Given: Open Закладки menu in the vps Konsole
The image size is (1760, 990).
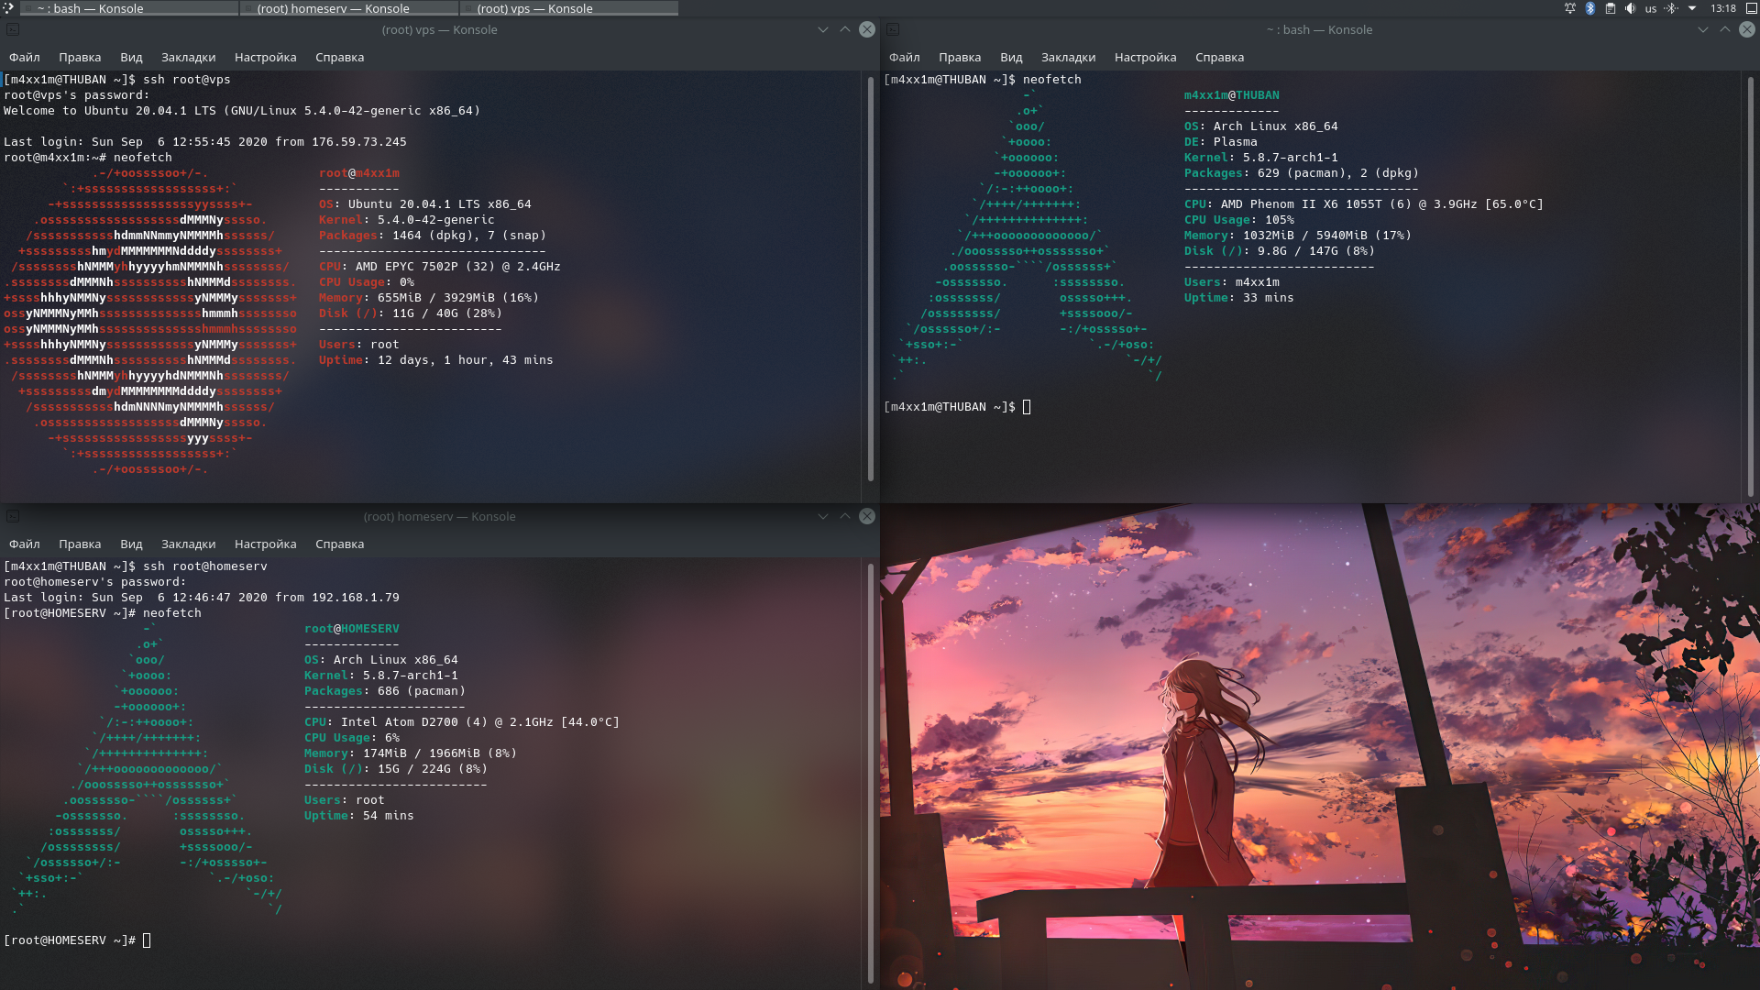Looking at the screenshot, I should click(x=188, y=57).
